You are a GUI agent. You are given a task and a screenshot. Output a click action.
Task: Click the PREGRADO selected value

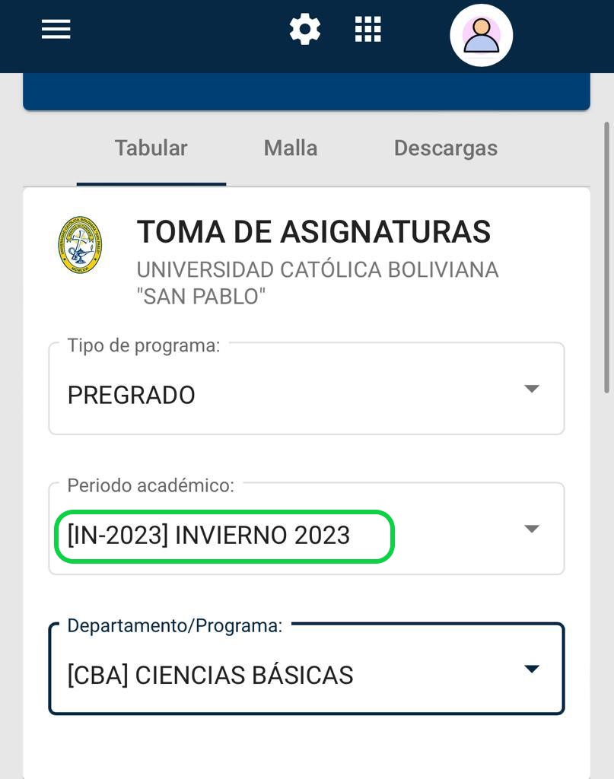(132, 396)
